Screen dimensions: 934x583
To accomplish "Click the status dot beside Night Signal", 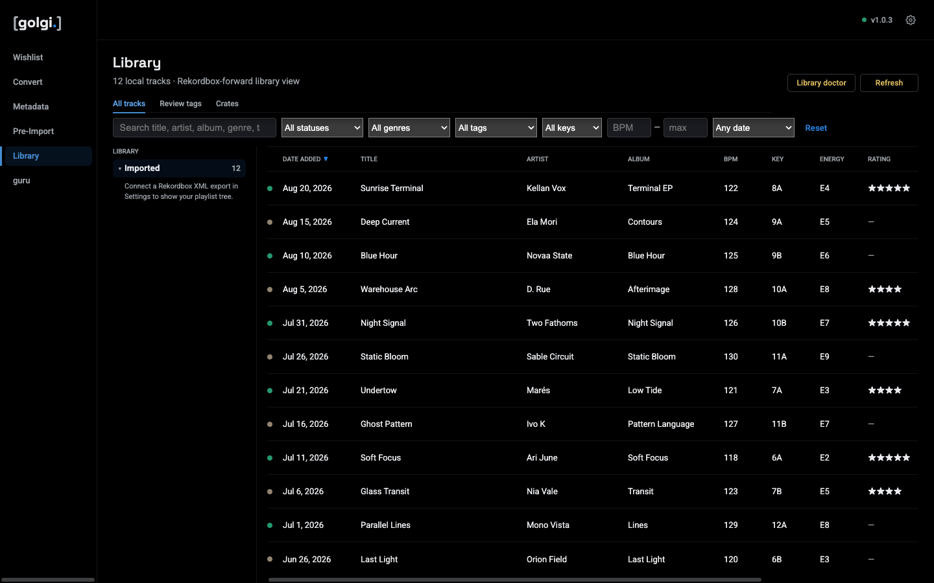I will [270, 323].
